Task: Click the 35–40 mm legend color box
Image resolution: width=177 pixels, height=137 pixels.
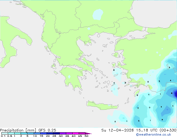Action: (x=69, y=133)
